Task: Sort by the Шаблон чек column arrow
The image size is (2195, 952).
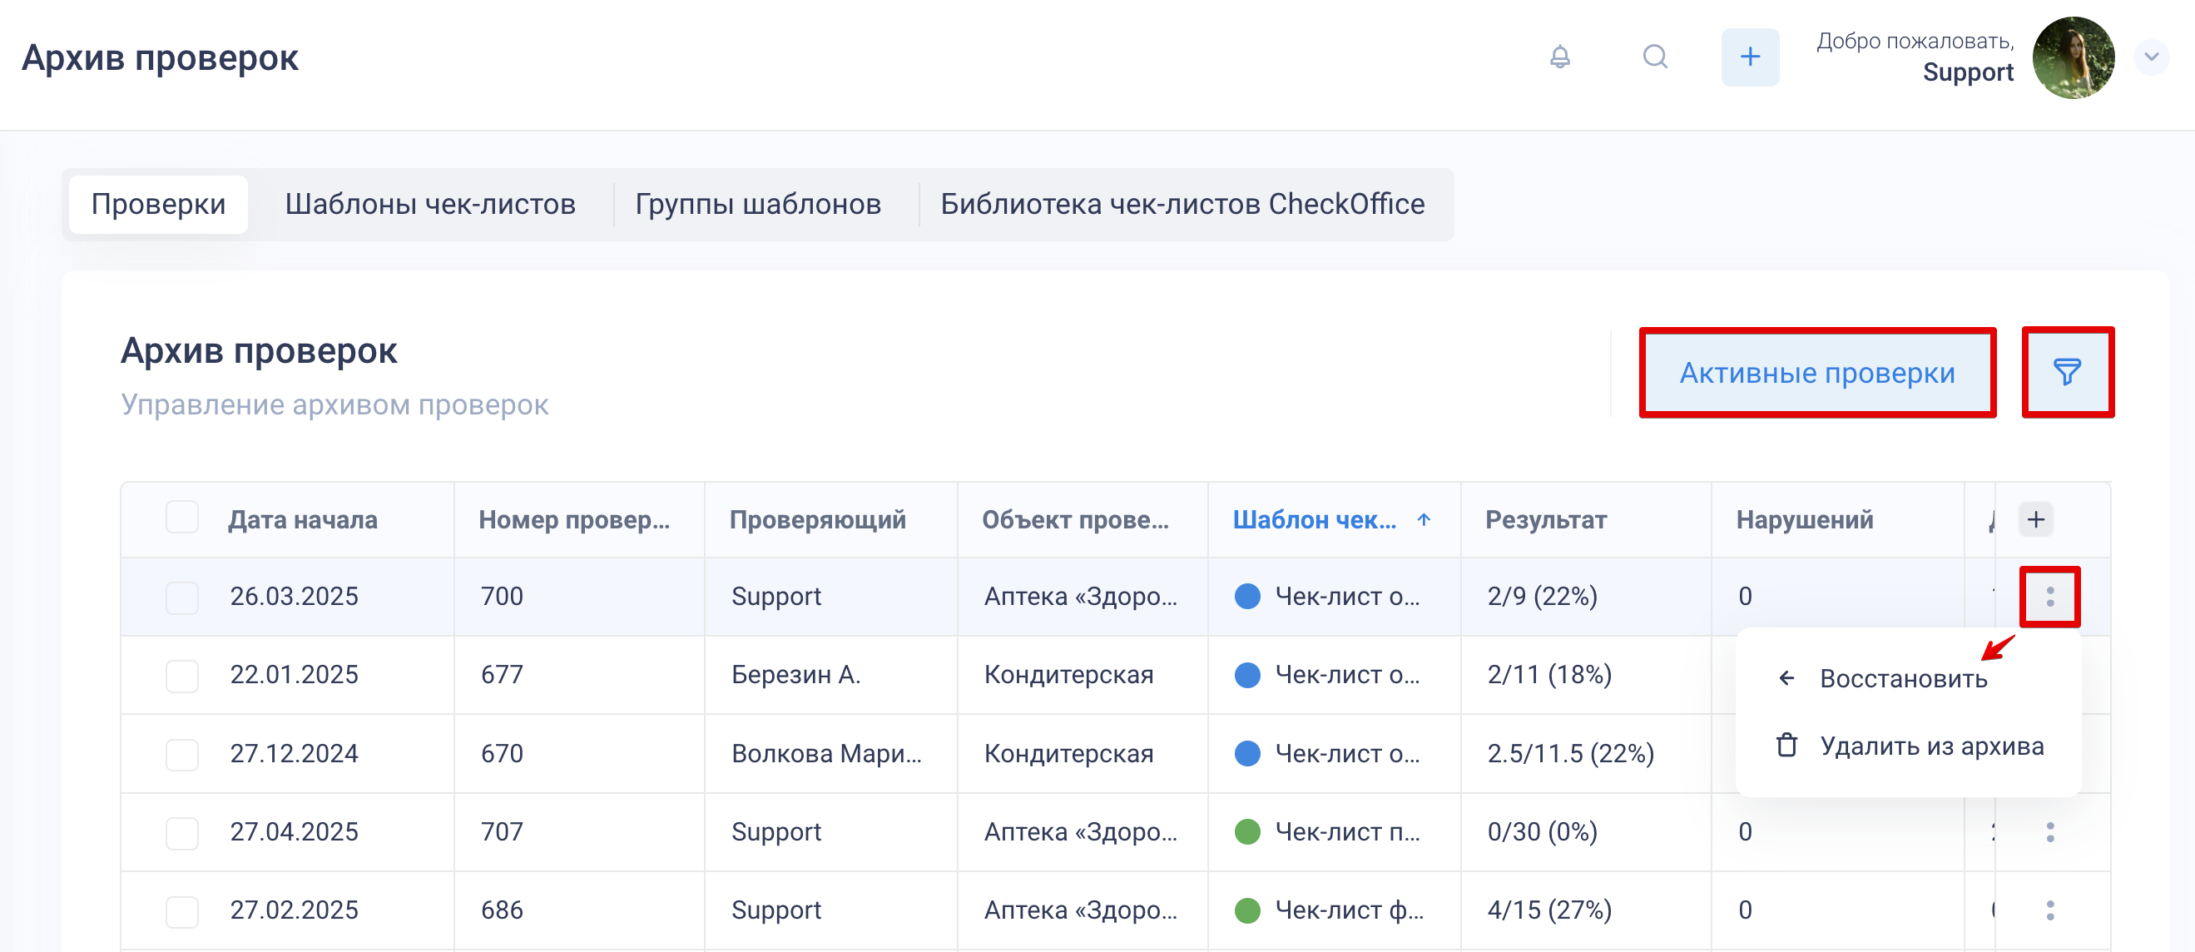Action: [1424, 519]
